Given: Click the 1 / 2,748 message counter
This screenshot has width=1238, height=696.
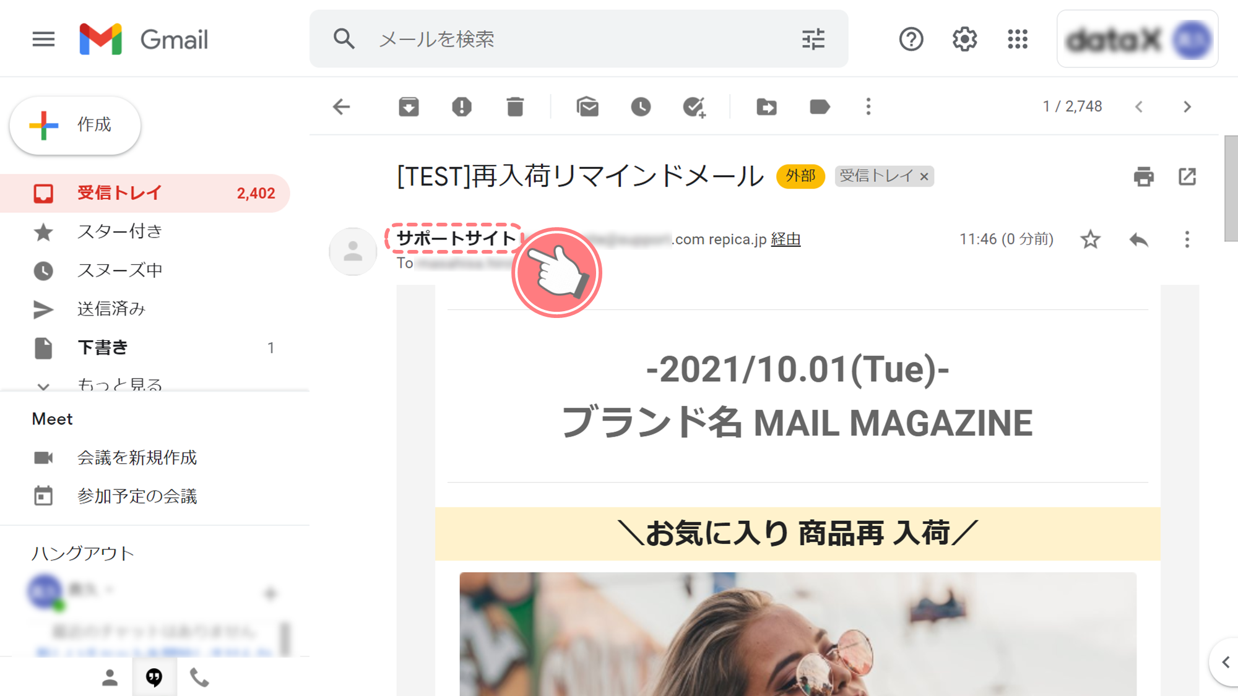Looking at the screenshot, I should (1072, 106).
